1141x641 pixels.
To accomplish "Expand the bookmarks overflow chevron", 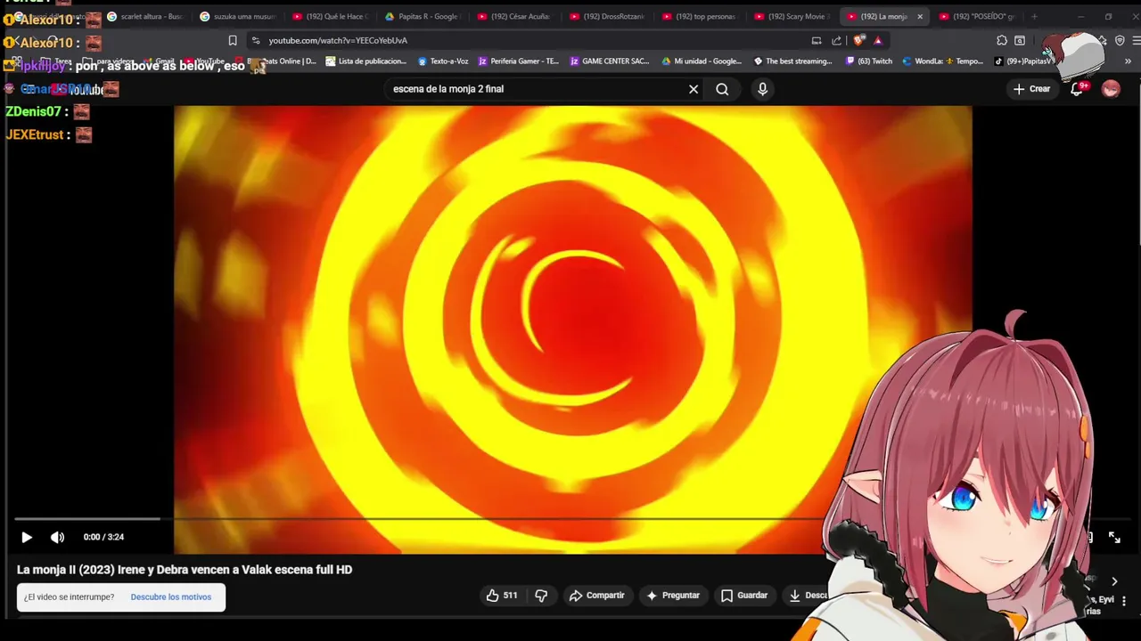I will point(1128,61).
